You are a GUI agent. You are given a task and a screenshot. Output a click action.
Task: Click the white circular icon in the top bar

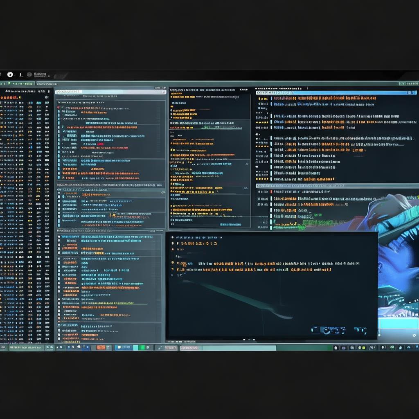click(x=10, y=74)
